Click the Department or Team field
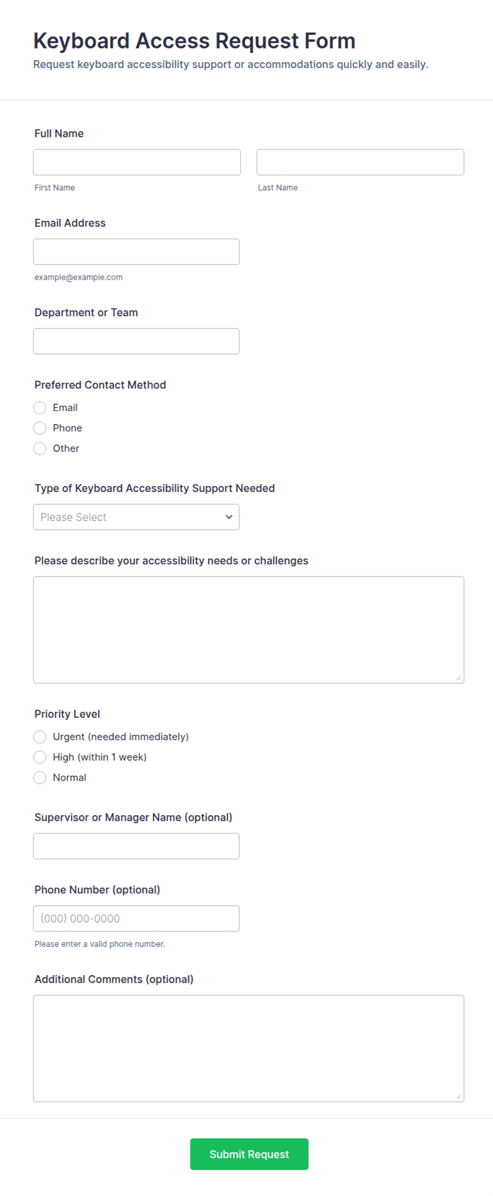 (x=136, y=341)
